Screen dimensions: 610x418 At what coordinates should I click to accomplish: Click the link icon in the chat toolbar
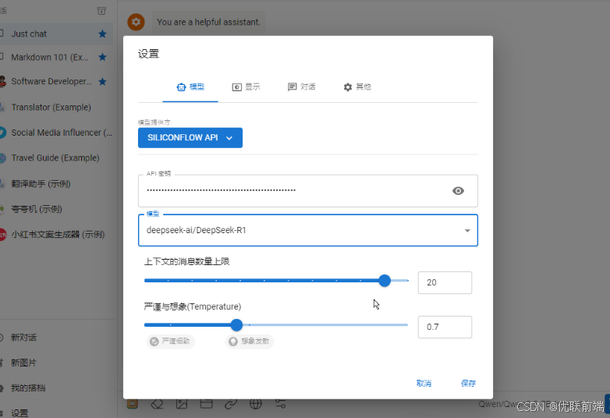point(231,405)
